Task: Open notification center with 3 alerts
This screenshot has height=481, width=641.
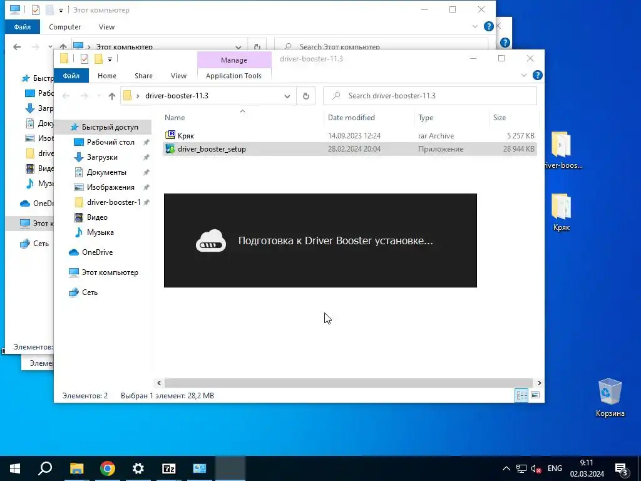Action: point(622,469)
